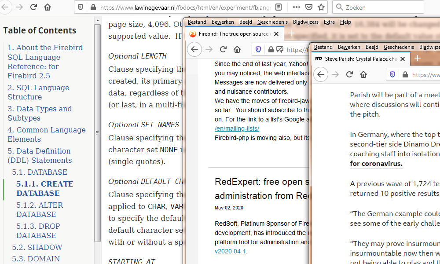Open the RedExpert news headline
This screenshot has height=264, width=440.
pos(261,189)
